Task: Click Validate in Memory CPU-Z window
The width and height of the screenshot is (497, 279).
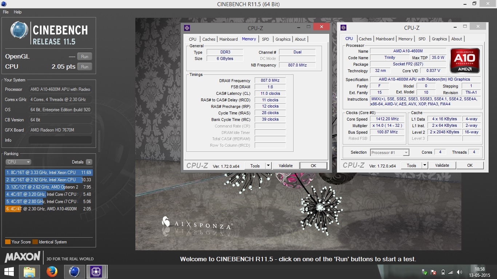Action: [x=286, y=166]
